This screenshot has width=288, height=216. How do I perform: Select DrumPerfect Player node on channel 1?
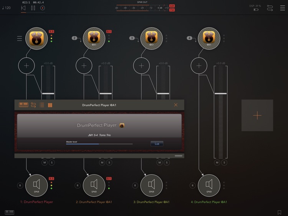36,38
